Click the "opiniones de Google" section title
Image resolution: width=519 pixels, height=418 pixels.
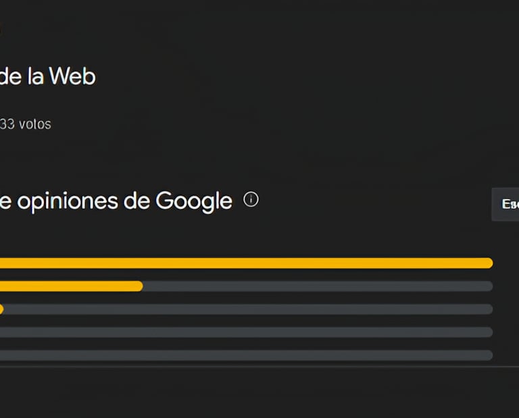click(116, 201)
